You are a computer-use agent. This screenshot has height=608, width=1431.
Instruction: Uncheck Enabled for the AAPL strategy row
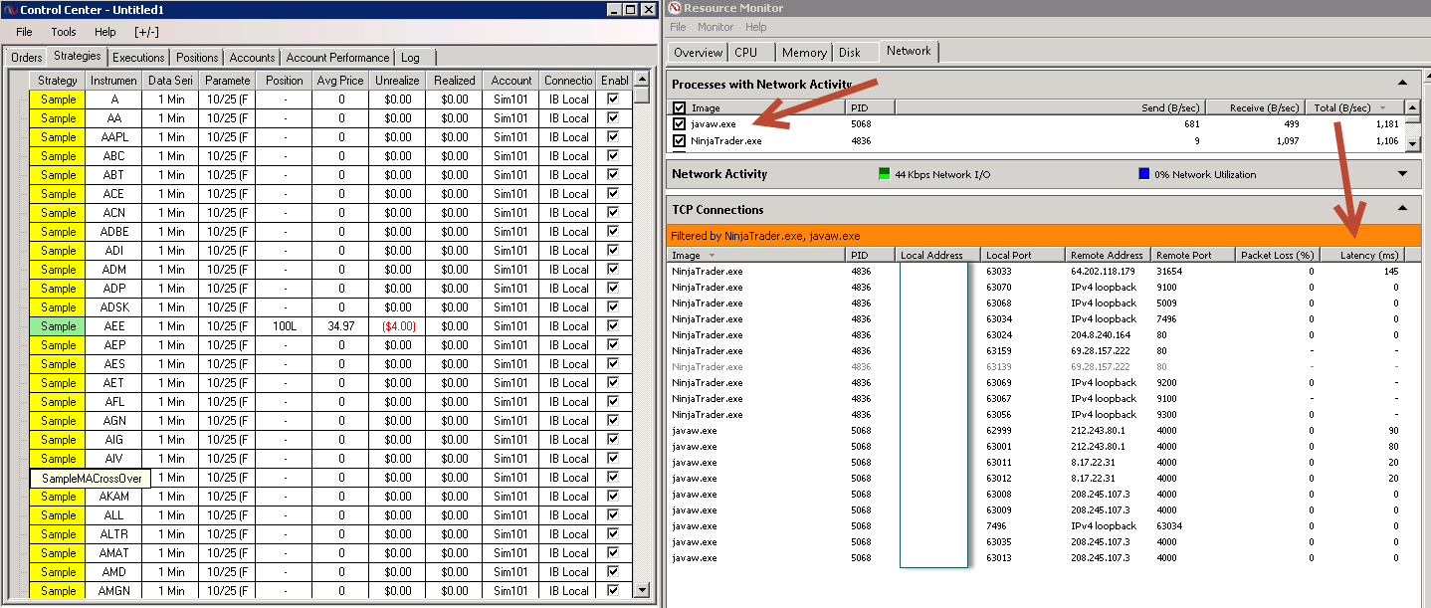pyautogui.click(x=613, y=136)
